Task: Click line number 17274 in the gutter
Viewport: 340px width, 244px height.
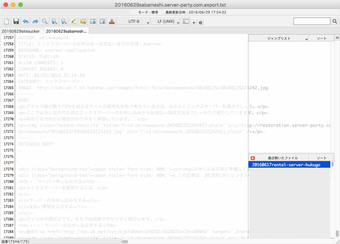Action: coord(8,144)
